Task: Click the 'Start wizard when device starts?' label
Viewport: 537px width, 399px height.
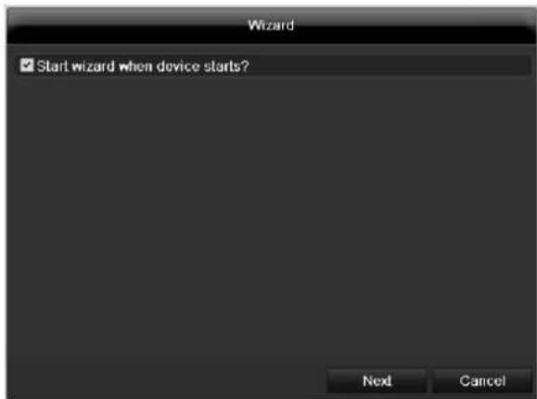Action: (143, 66)
